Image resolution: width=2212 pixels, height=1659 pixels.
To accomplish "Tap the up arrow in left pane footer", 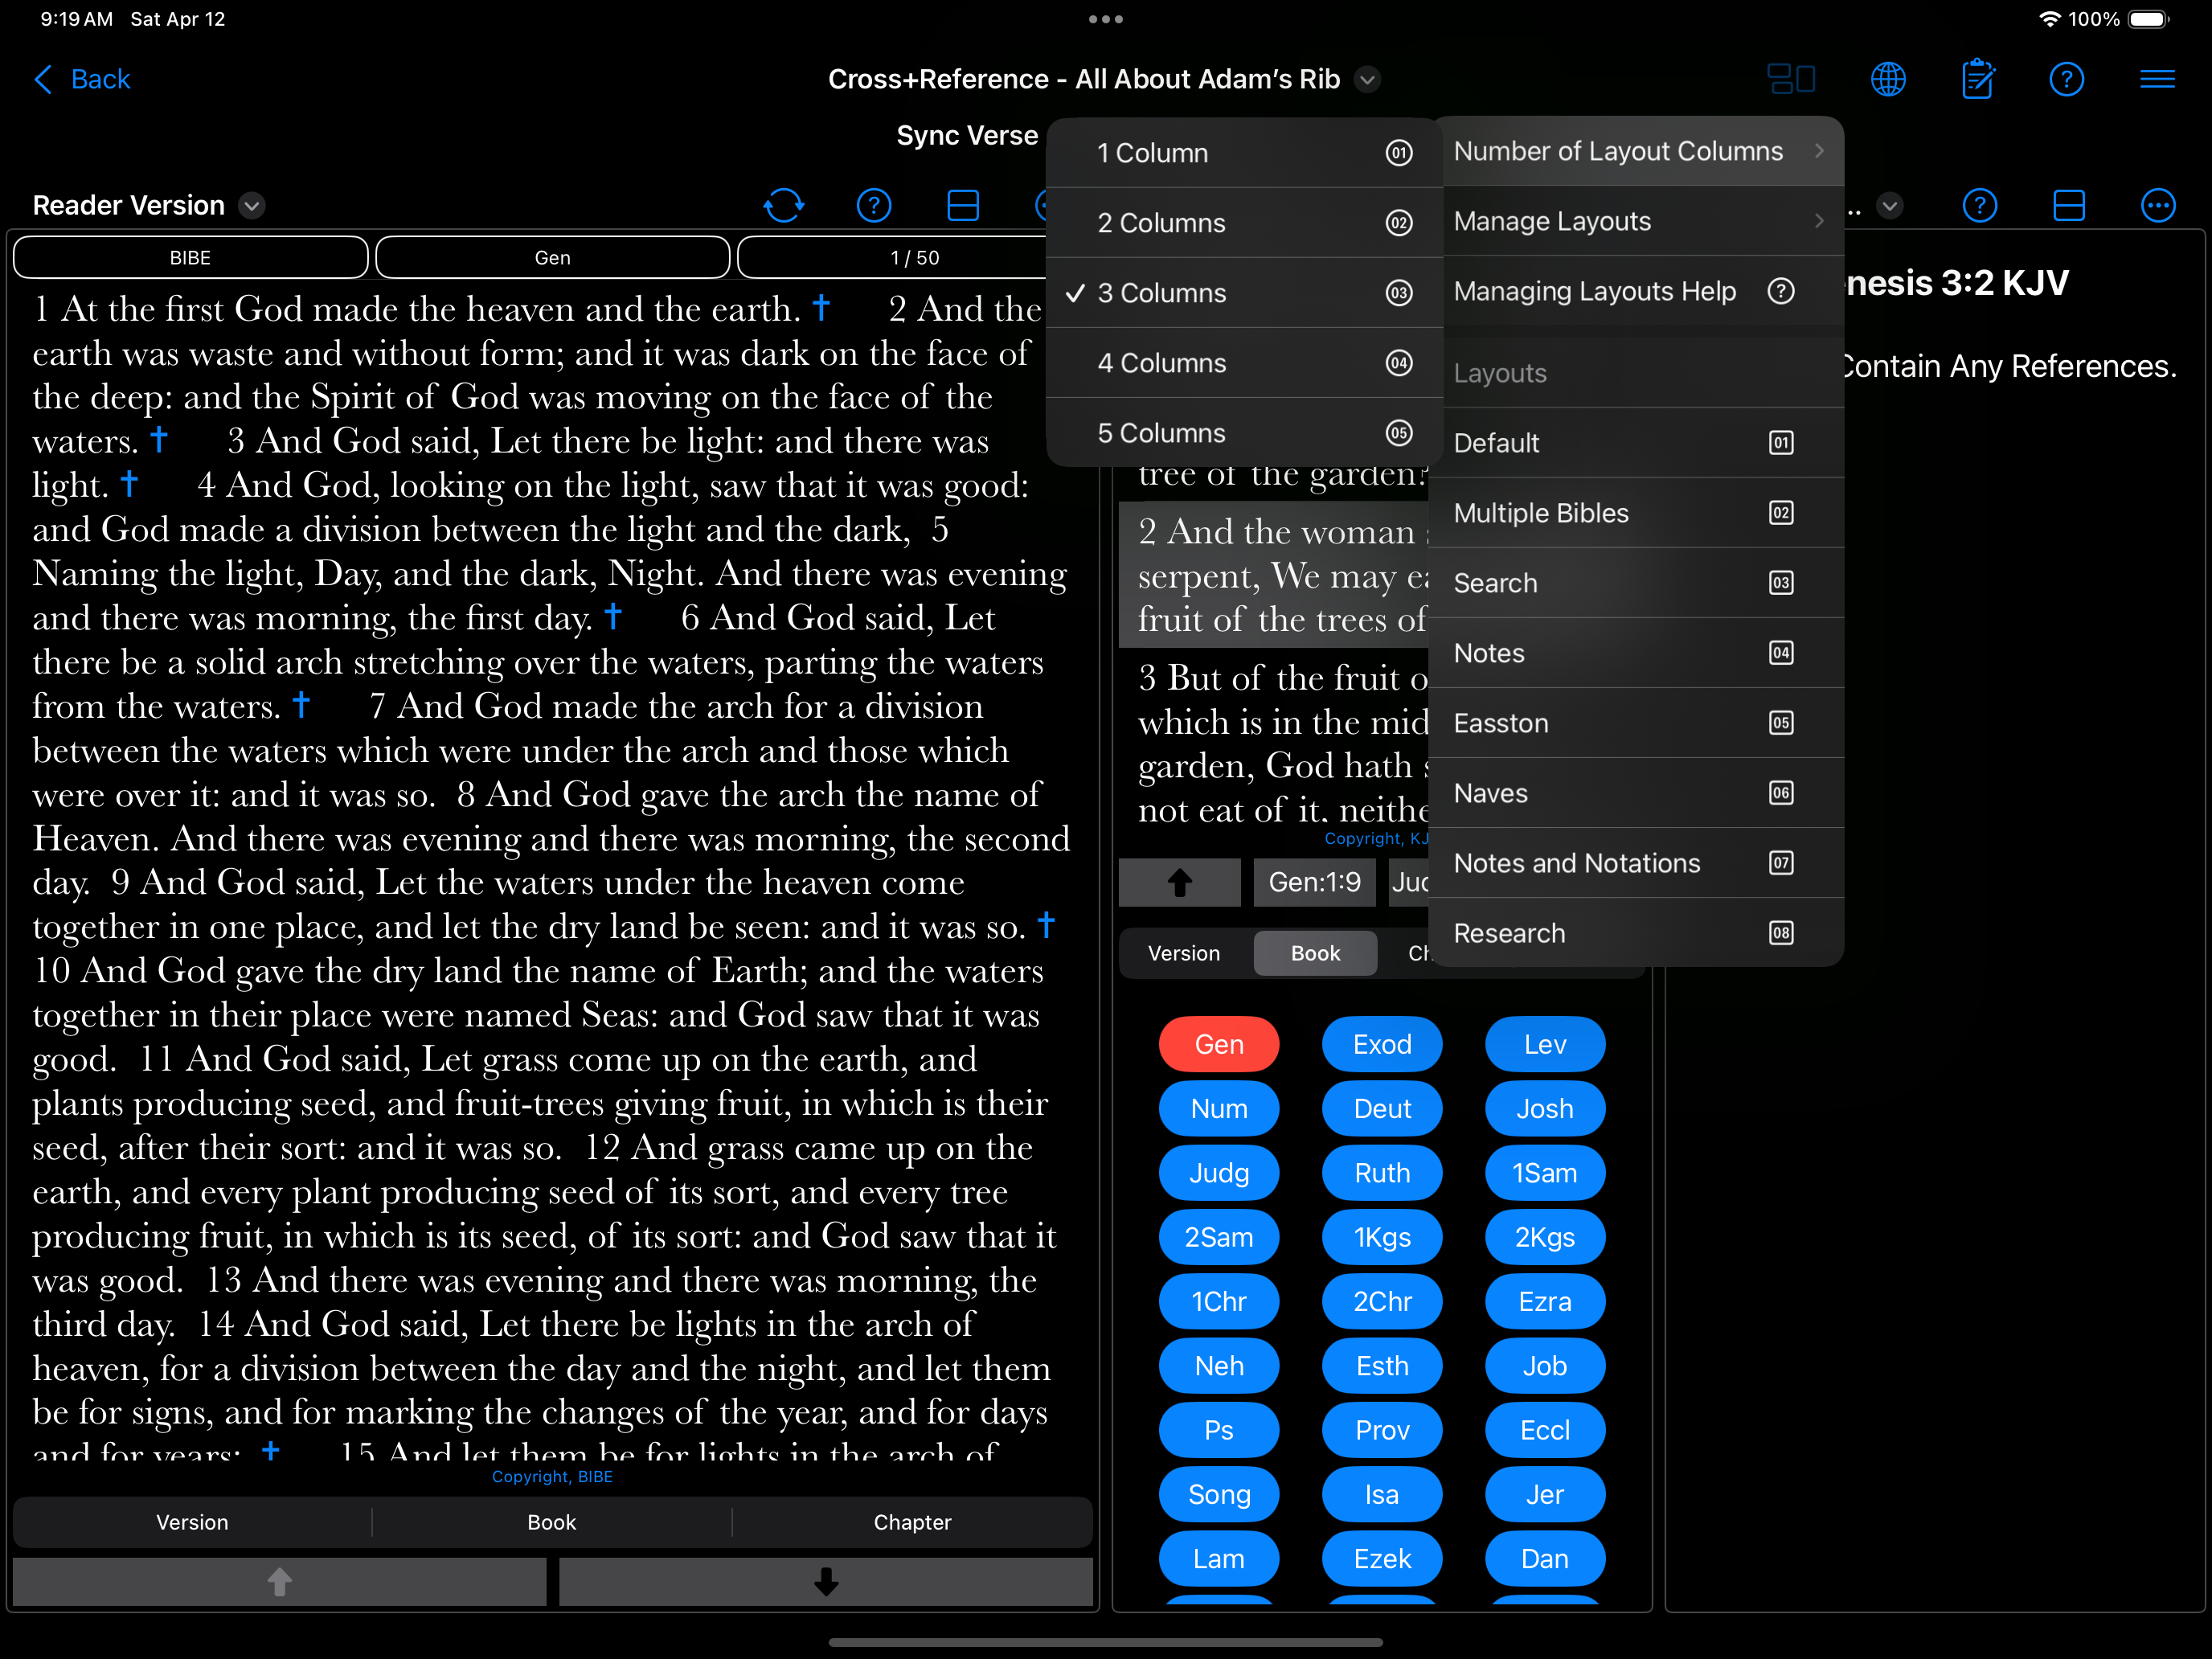I will coord(280,1581).
